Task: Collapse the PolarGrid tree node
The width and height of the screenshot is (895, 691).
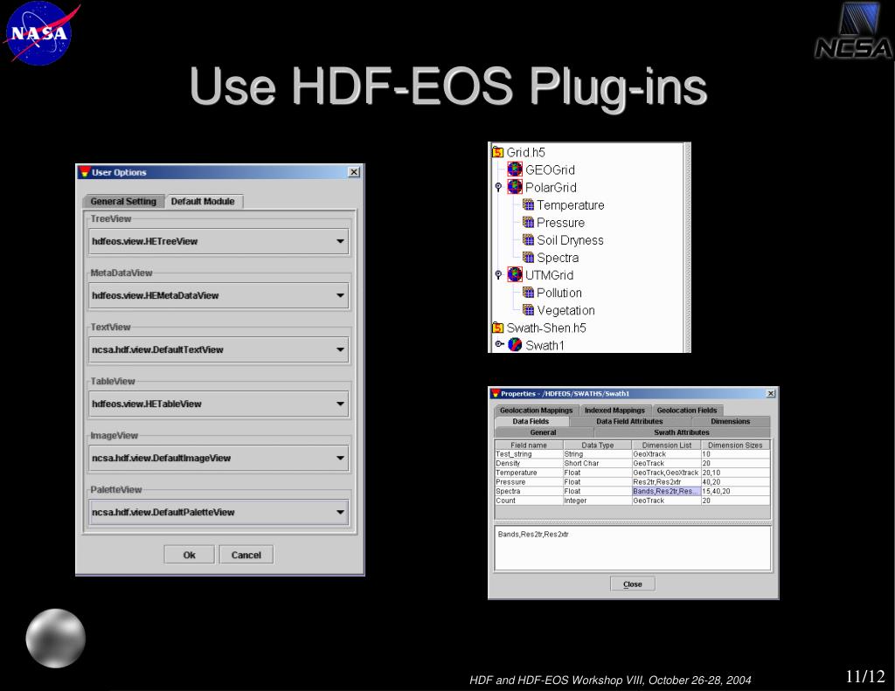Action: tap(498, 187)
